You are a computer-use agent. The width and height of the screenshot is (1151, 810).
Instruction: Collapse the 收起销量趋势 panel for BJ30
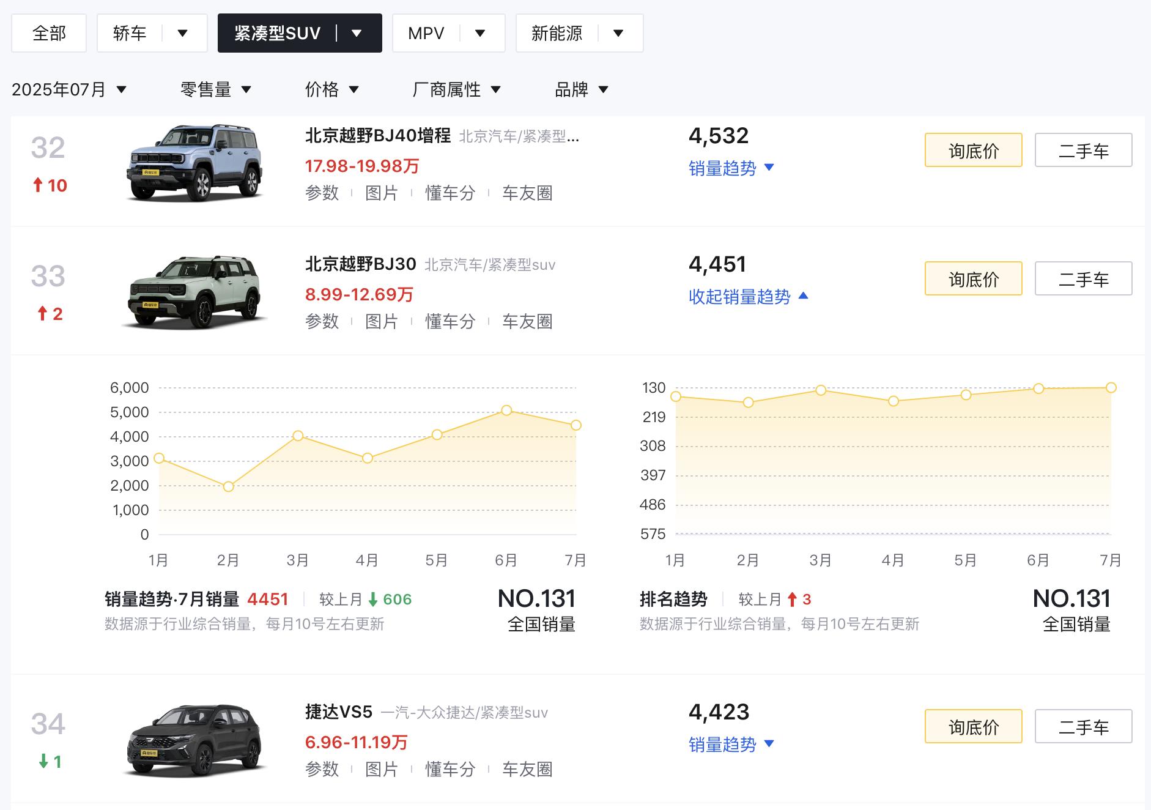pyautogui.click(x=747, y=297)
